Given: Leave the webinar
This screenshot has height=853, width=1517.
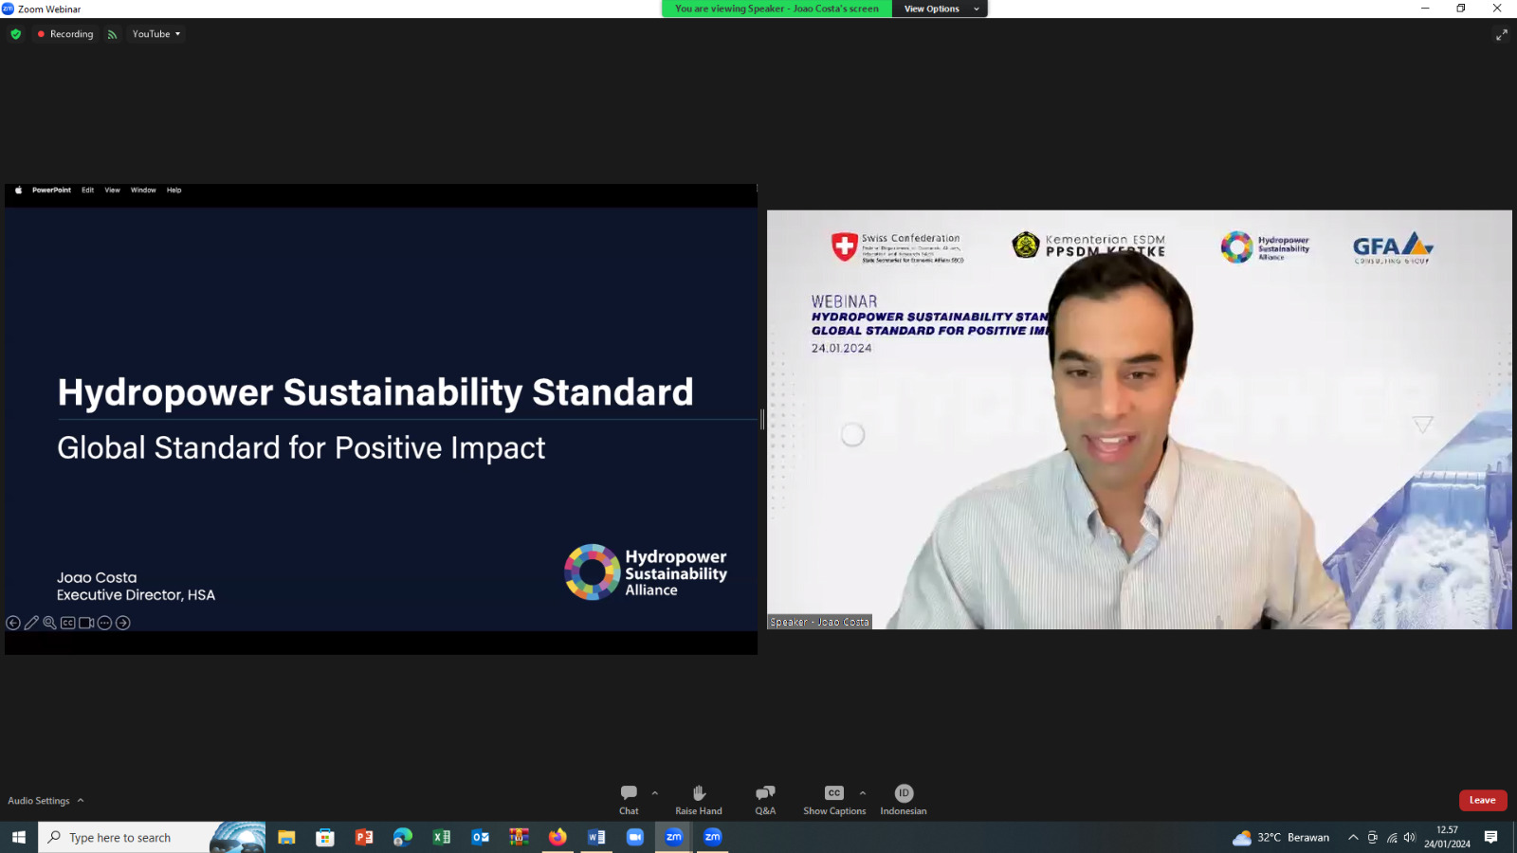Looking at the screenshot, I should click(1483, 801).
